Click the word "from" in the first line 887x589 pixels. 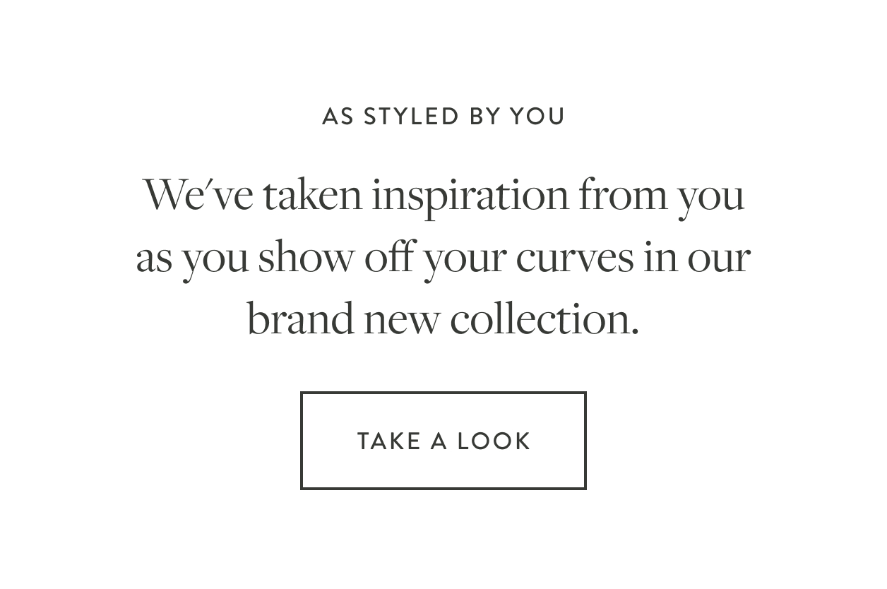point(623,196)
